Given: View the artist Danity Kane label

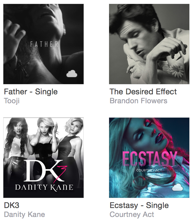Looking at the screenshot, I should [x=24, y=215].
